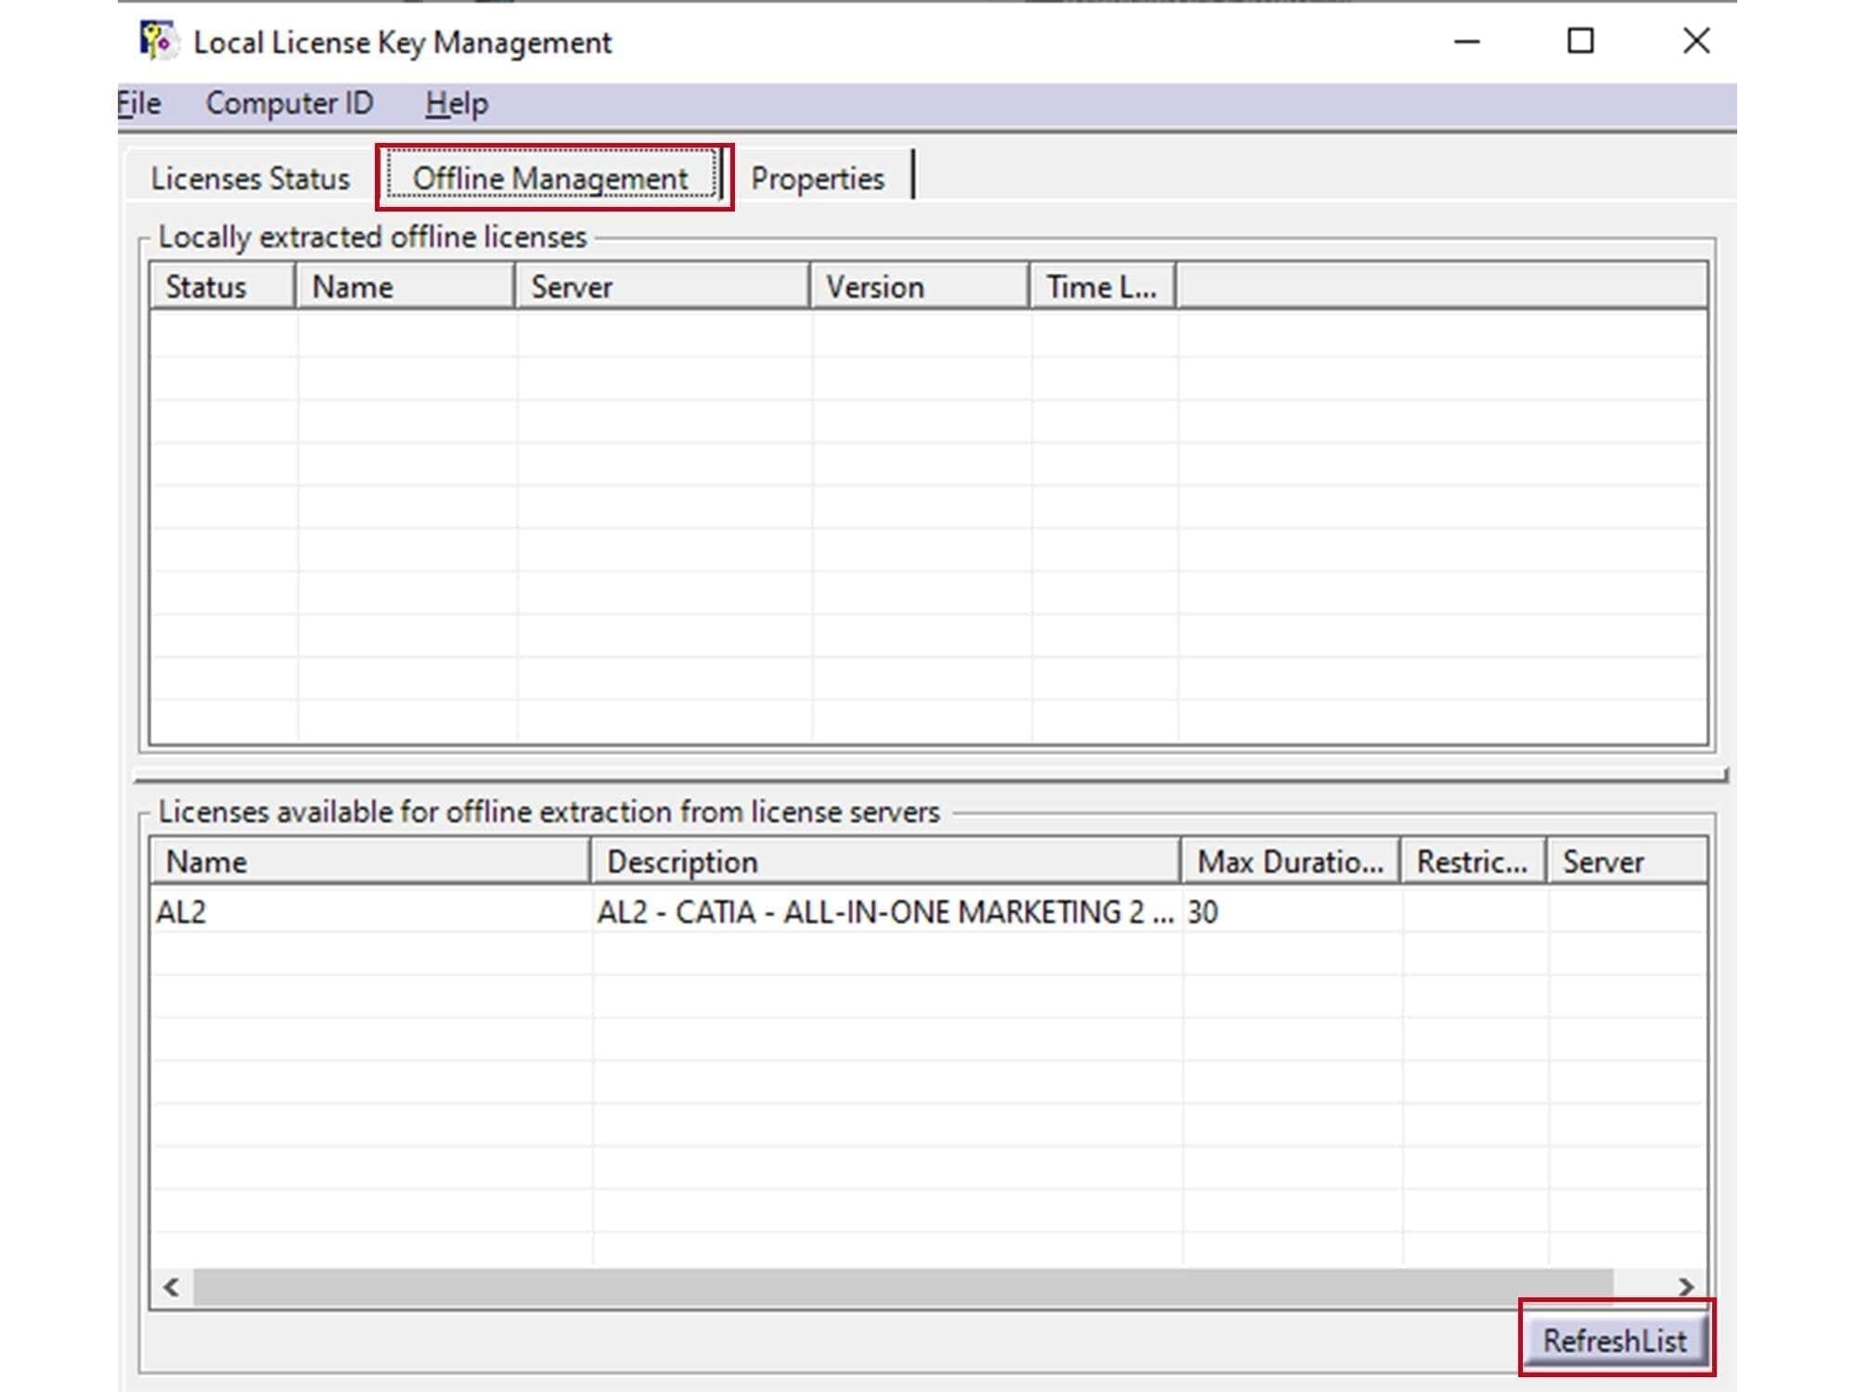Click the Description column header

[885, 861]
